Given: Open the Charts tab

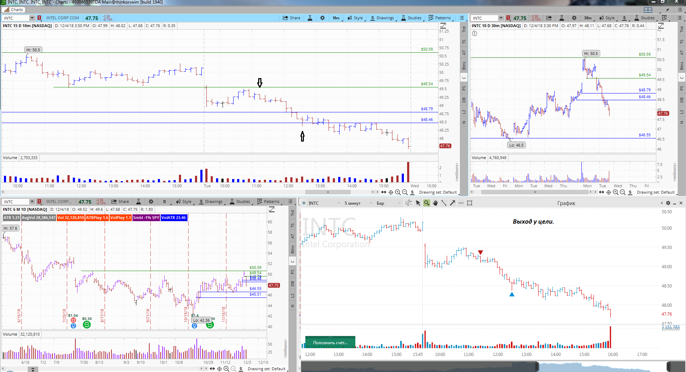Looking at the screenshot, I should (x=14, y=10).
